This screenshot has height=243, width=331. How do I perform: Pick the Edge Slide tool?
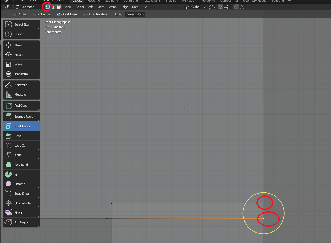pyautogui.click(x=21, y=194)
